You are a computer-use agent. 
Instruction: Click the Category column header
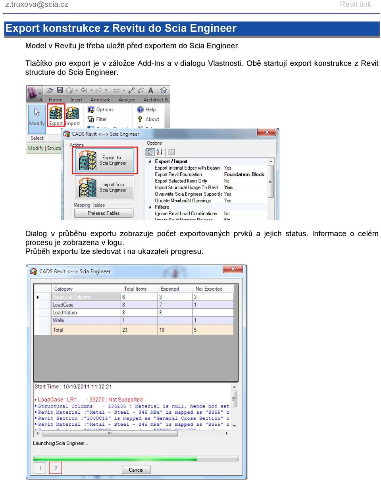[x=86, y=289]
